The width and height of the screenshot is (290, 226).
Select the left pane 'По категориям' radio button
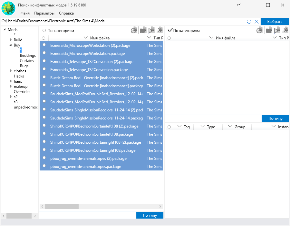44,31
